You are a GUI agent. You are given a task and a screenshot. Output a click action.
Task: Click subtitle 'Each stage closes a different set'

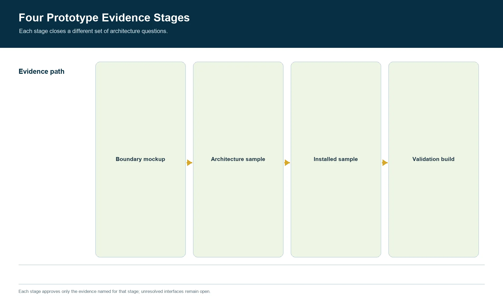tap(93, 31)
